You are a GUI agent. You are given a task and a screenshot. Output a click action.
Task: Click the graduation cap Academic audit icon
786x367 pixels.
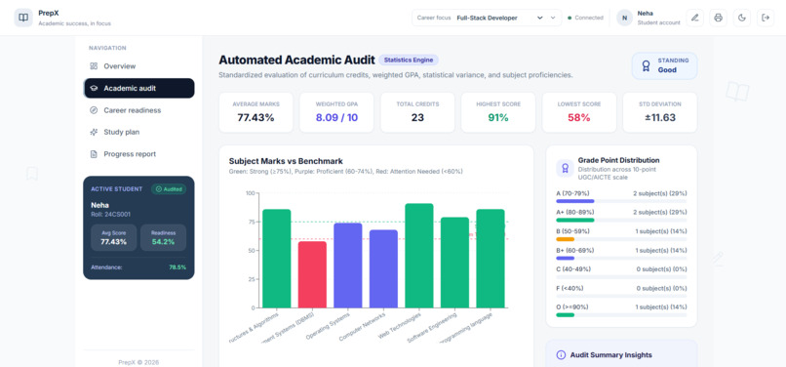[94, 89]
